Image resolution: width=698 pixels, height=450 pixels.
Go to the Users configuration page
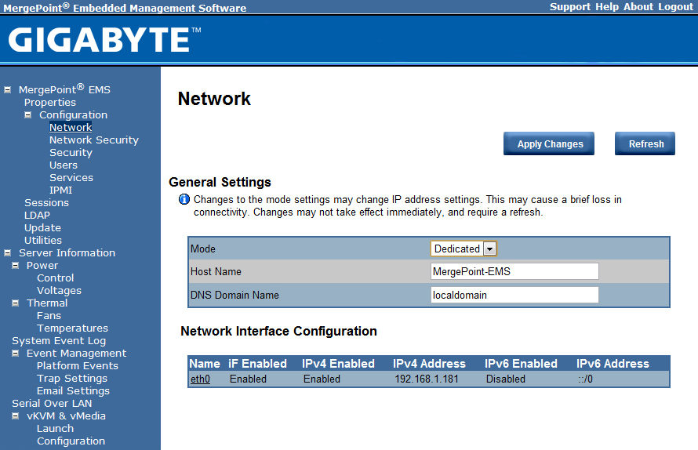[x=63, y=165]
